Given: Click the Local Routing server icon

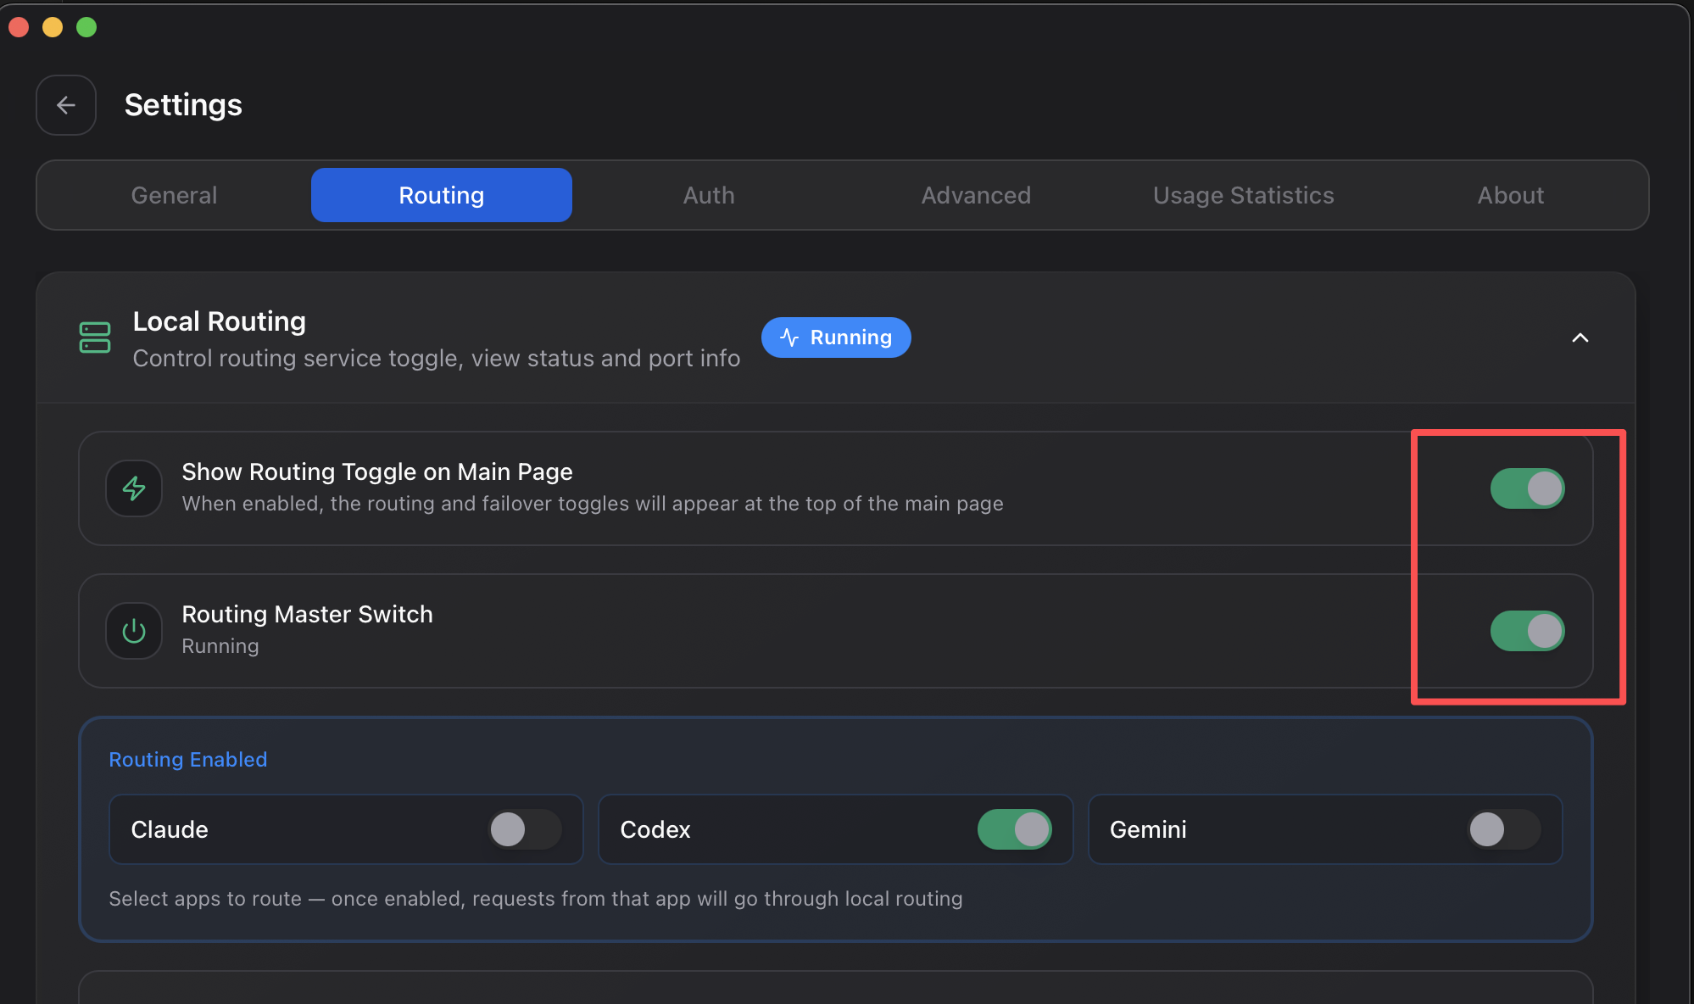Looking at the screenshot, I should tap(95, 337).
